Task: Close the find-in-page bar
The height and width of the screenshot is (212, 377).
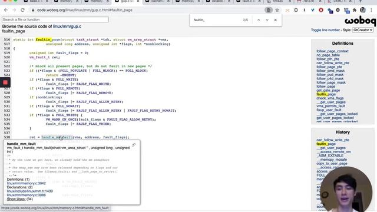Action: (x=276, y=20)
